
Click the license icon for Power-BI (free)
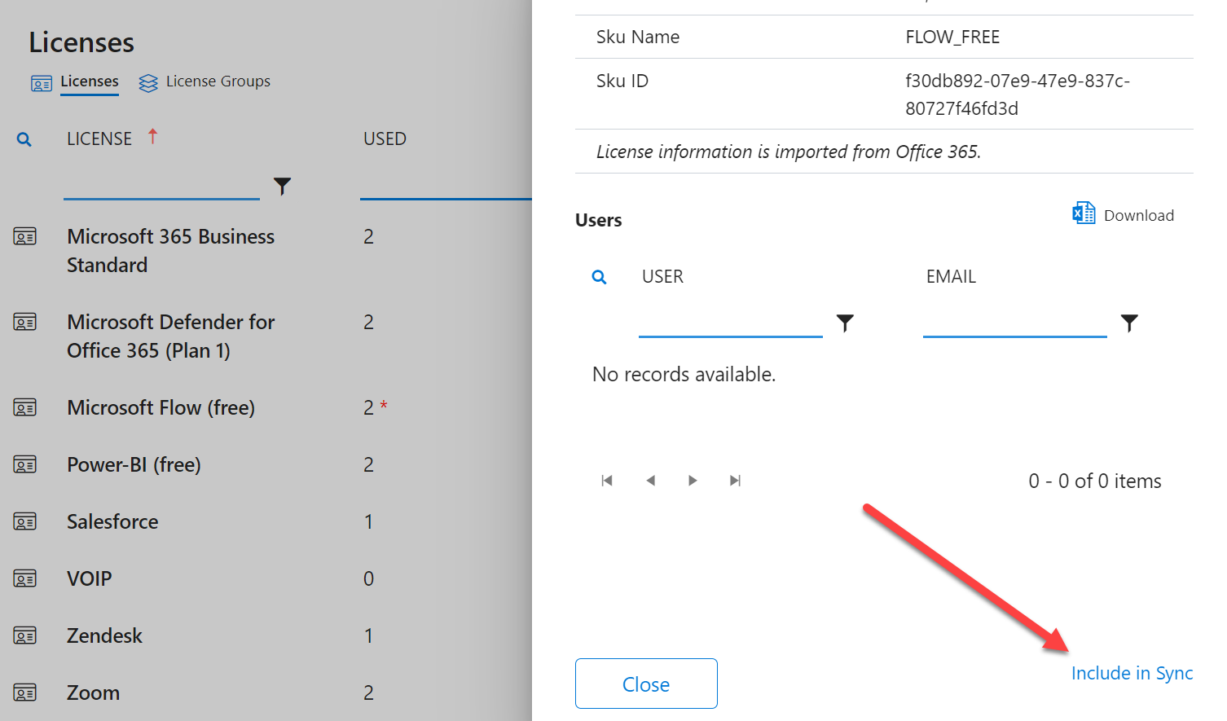(25, 464)
